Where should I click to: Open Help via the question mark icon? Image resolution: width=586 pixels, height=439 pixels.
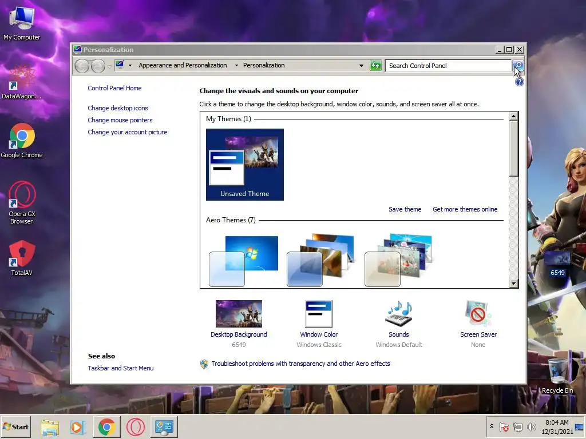click(x=519, y=82)
